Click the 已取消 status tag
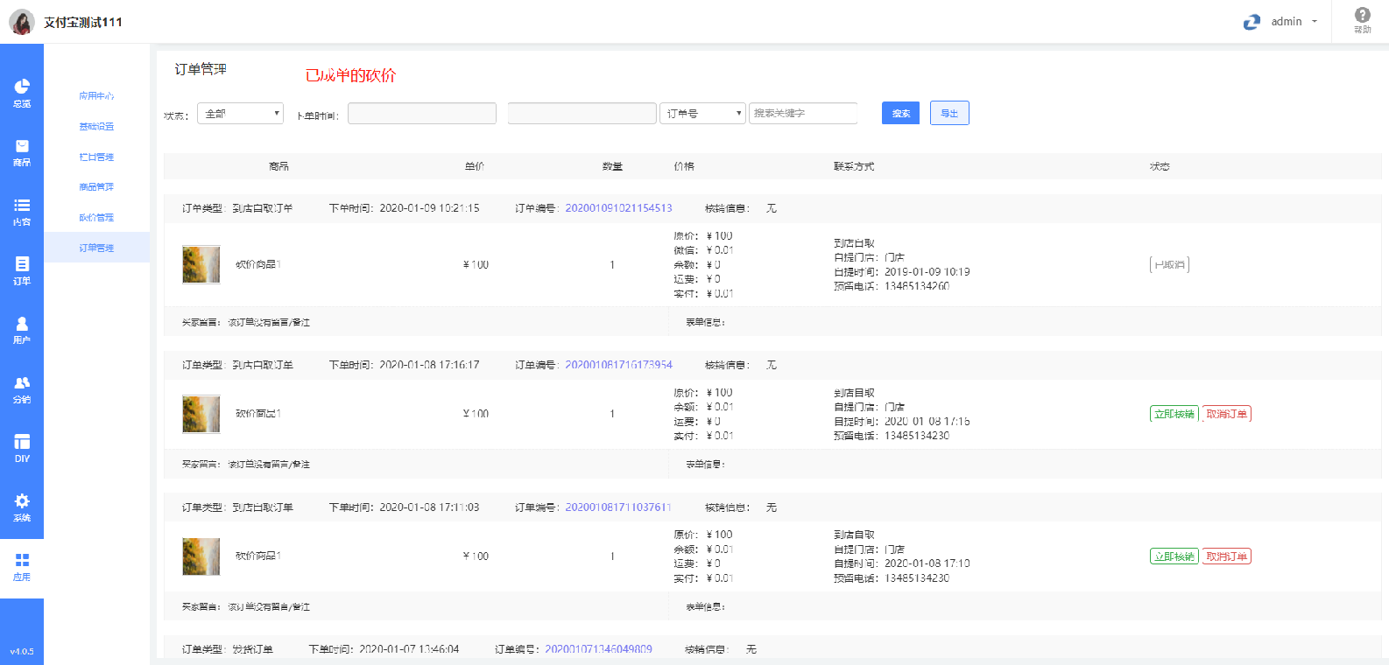1389x665 pixels. (1169, 264)
